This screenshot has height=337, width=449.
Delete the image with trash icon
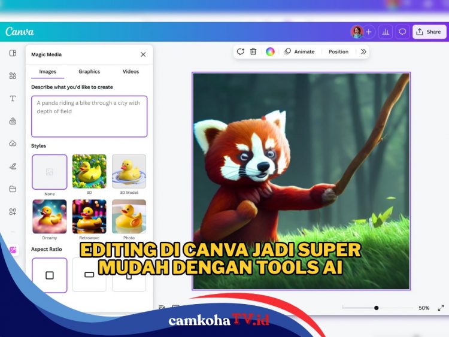(x=253, y=51)
